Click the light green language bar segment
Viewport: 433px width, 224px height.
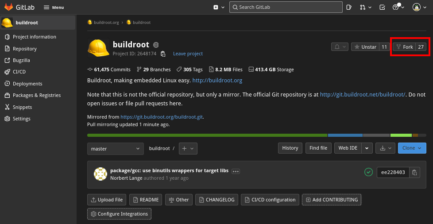(x=401, y=135)
